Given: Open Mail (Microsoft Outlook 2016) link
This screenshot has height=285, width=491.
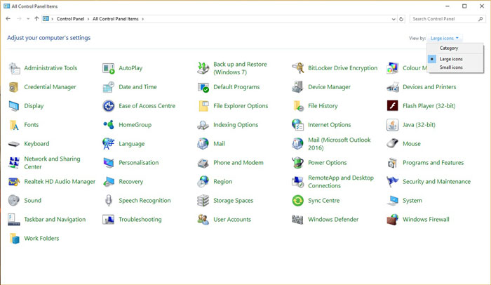Looking at the screenshot, I should tap(339, 144).
